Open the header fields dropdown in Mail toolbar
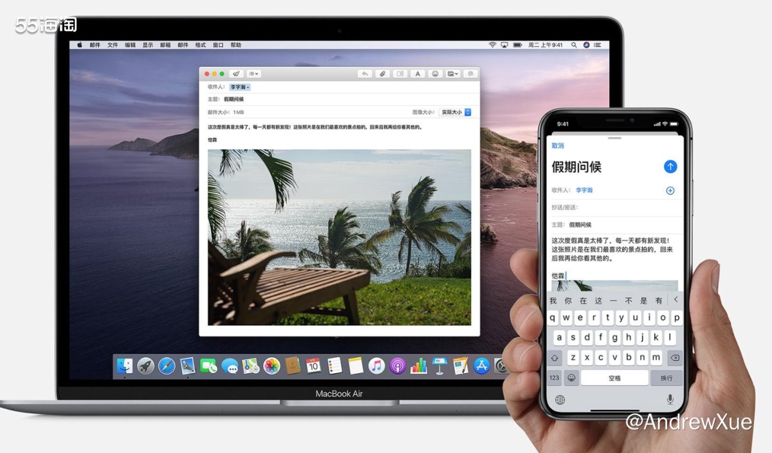The height and width of the screenshot is (453, 772). tap(254, 74)
